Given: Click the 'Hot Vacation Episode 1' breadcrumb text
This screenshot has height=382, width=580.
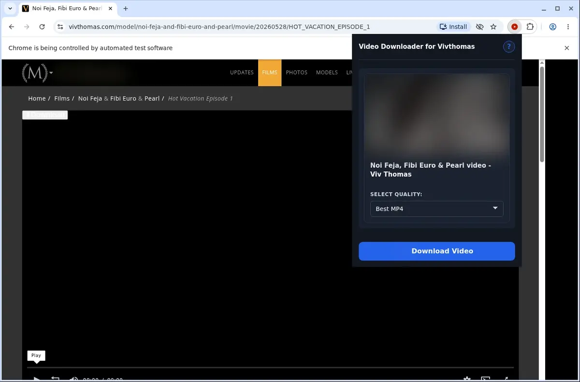Looking at the screenshot, I should pyautogui.click(x=200, y=98).
